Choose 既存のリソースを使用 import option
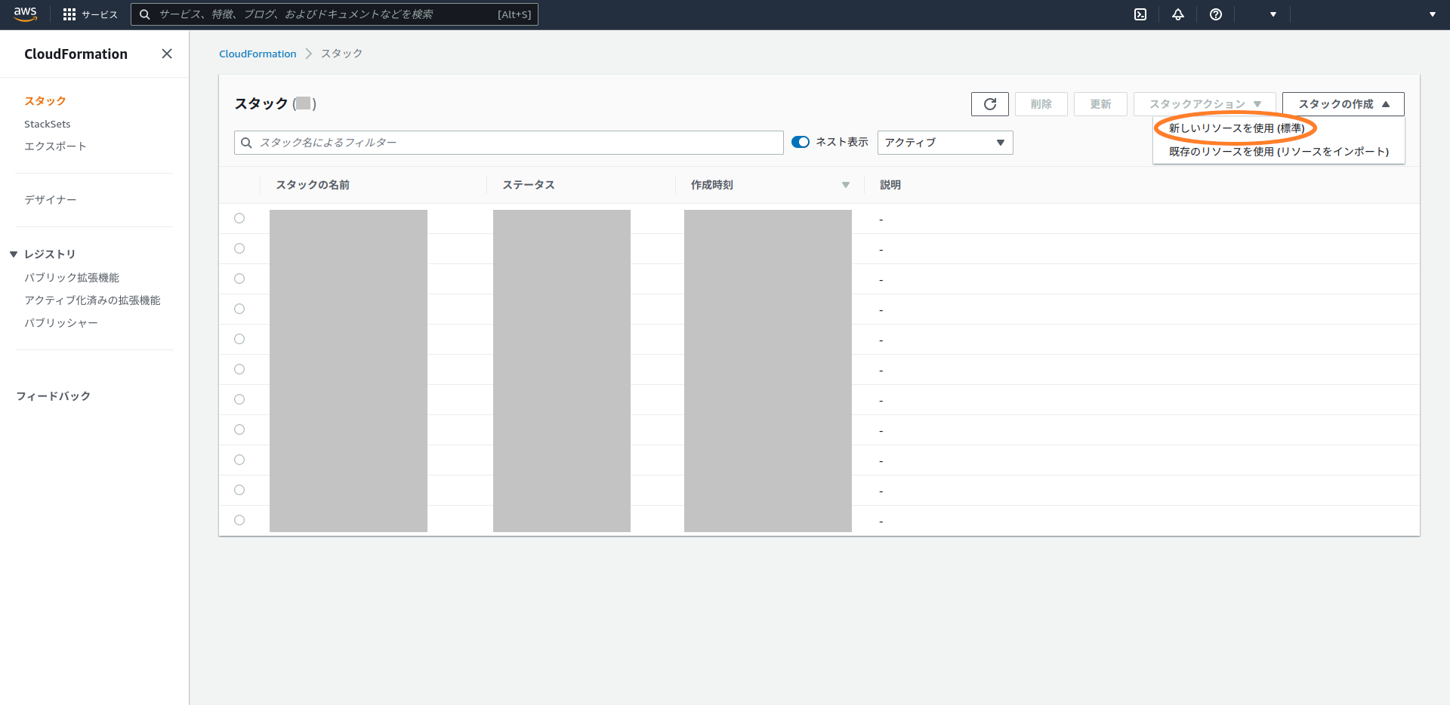The image size is (1450, 705). tap(1279, 152)
